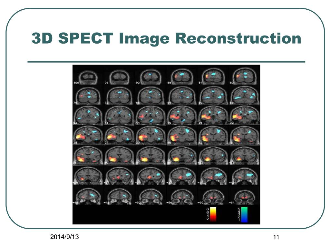Click the brain slice labeled +24

[x=119, y=176]
